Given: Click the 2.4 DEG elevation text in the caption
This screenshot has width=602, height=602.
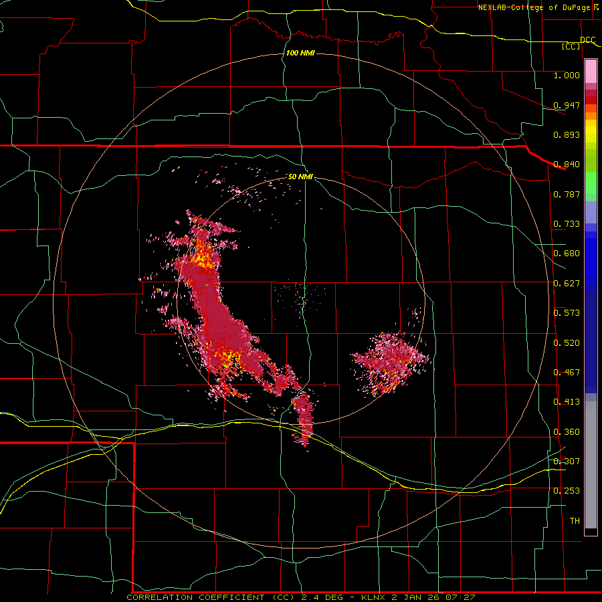Looking at the screenshot, I should (x=324, y=597).
